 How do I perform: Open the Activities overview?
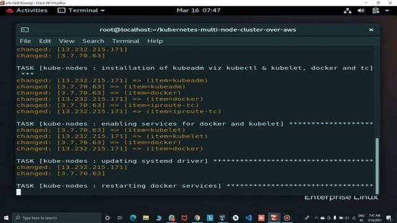pos(32,11)
